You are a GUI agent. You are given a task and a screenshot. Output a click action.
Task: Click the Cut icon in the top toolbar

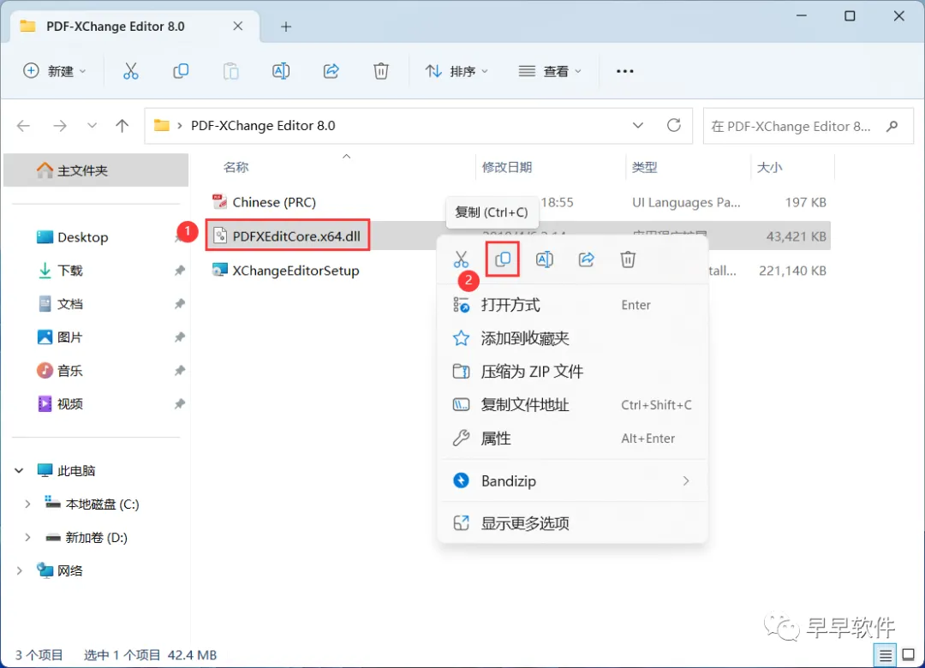[130, 71]
